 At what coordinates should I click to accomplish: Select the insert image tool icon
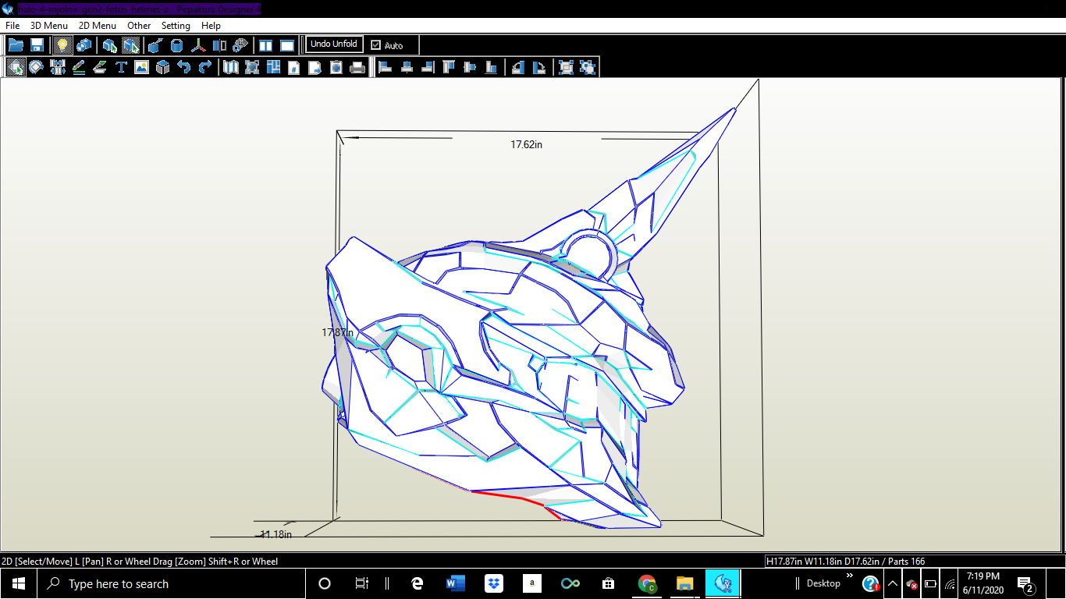click(x=142, y=67)
